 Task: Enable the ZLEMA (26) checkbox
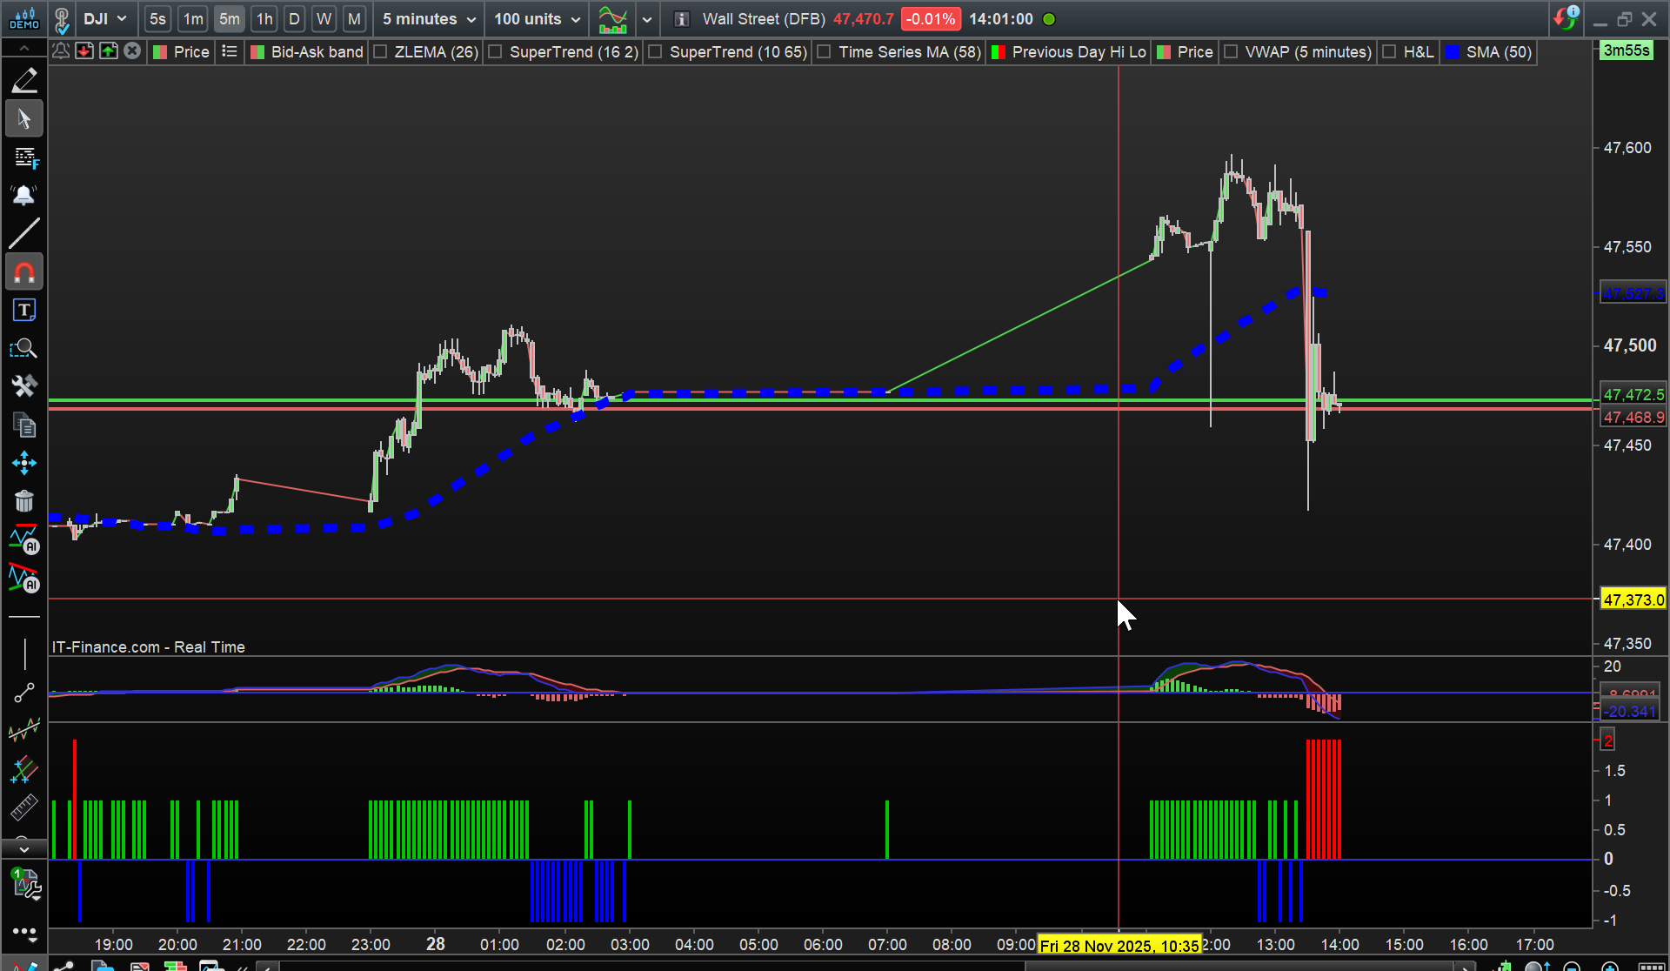(380, 52)
